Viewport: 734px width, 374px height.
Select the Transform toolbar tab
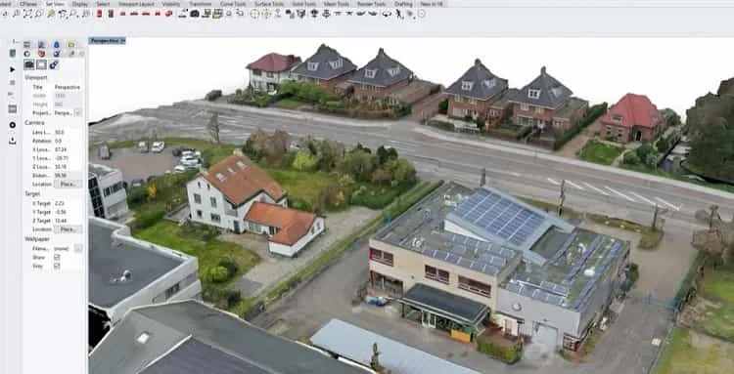(x=201, y=4)
